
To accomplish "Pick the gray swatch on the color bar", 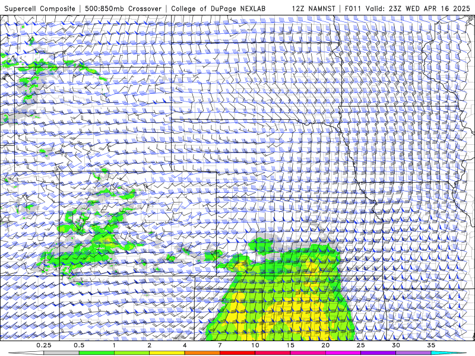I will tap(61, 353).
